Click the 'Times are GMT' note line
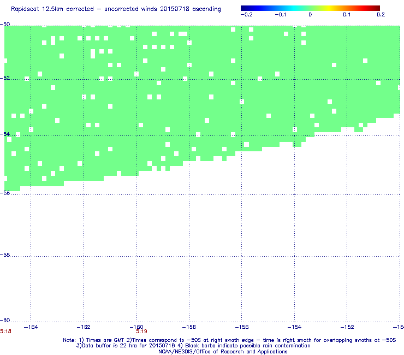This screenshot has height=355, width=404. pos(229,340)
